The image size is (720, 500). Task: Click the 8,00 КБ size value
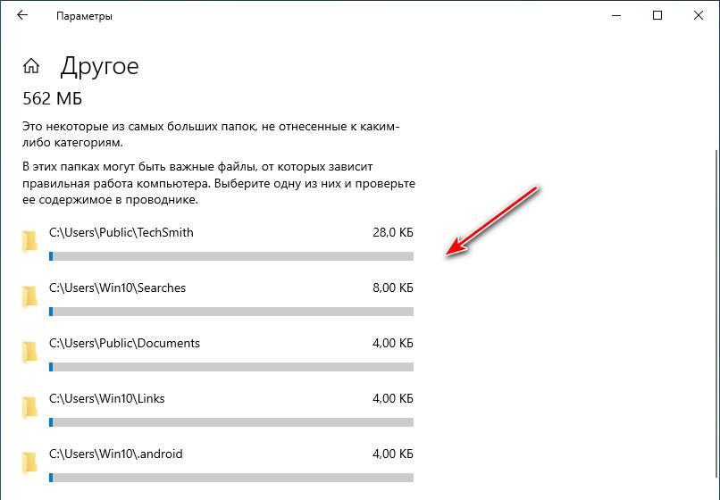pyautogui.click(x=393, y=288)
